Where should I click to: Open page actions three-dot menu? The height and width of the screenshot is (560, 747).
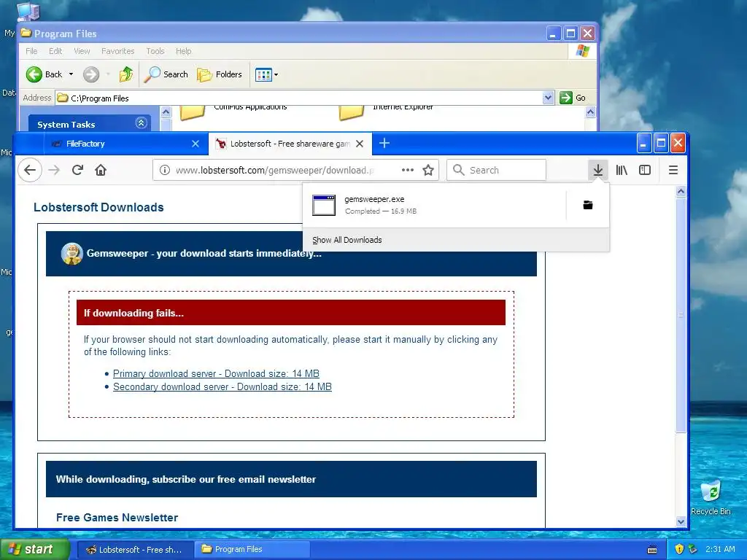pyautogui.click(x=407, y=170)
